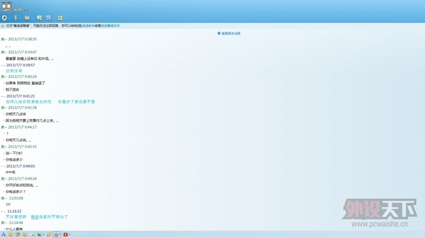Click the magic emoticon icon with hat
Image resolution: width=425 pixels, height=238 pixels.
[x=17, y=235]
